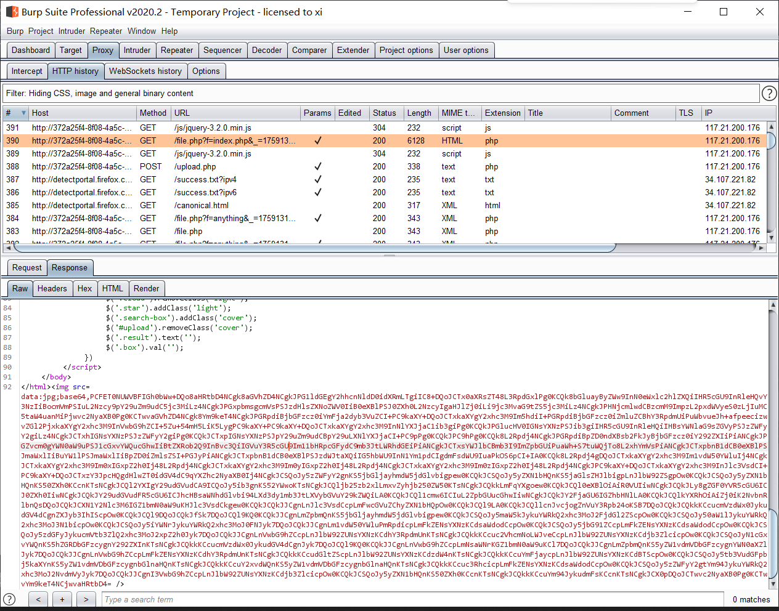Click Params checkmark for request 390

tap(318, 140)
